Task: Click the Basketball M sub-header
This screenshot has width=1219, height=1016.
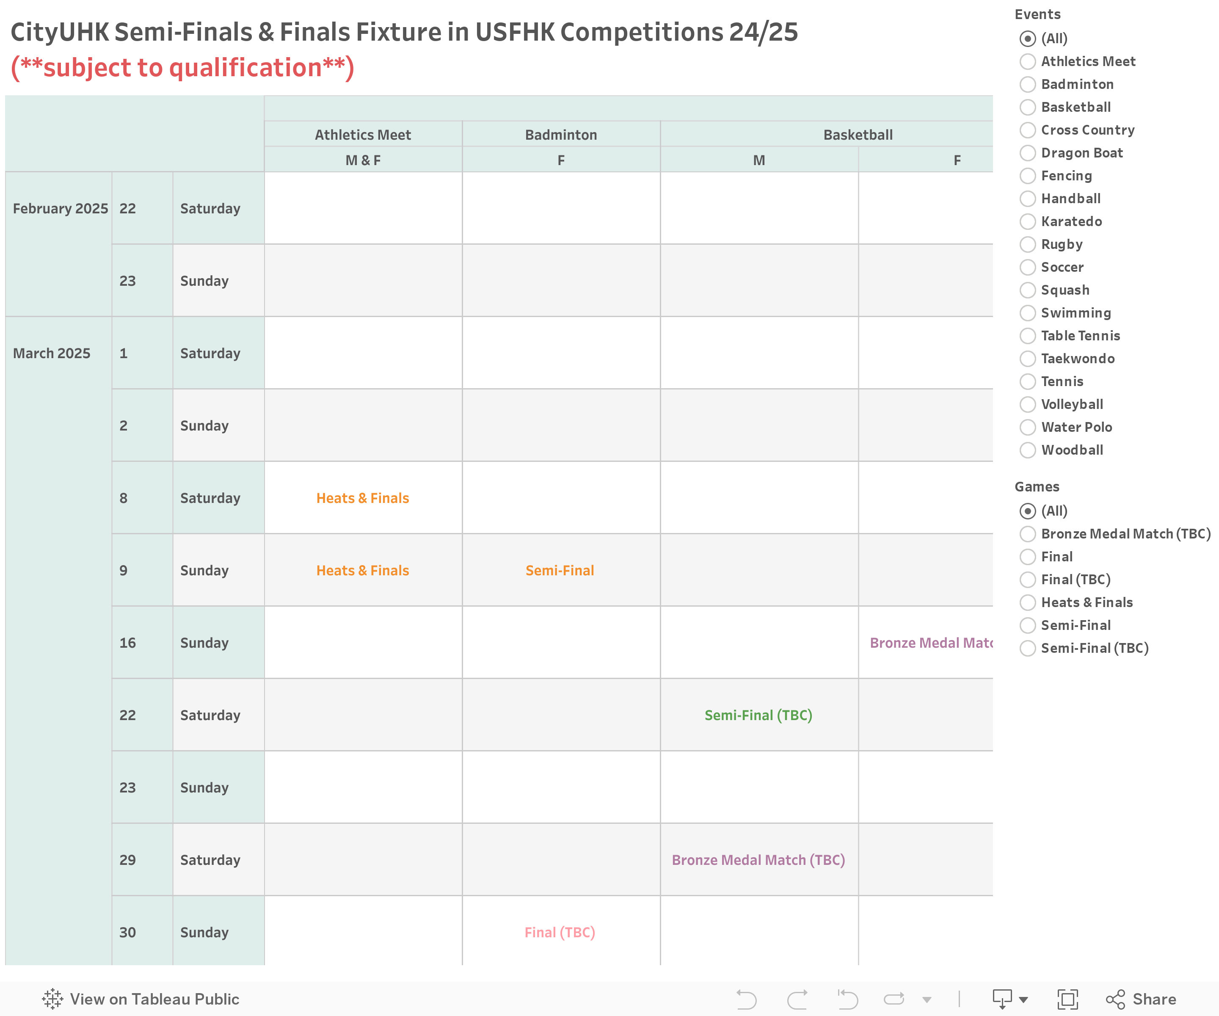Action: coord(759,160)
